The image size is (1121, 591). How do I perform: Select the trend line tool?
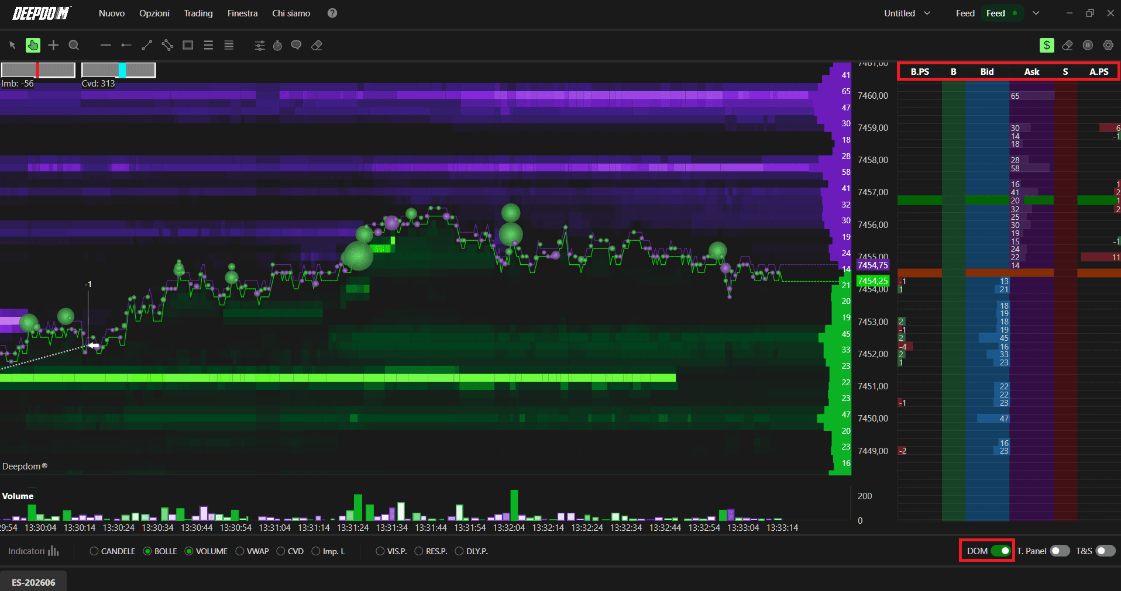tap(147, 45)
